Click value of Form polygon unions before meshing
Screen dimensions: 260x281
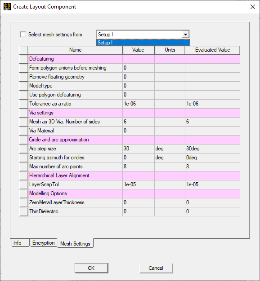pos(139,68)
